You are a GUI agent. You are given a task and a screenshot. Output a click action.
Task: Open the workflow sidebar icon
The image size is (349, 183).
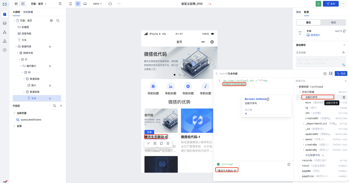5,32
